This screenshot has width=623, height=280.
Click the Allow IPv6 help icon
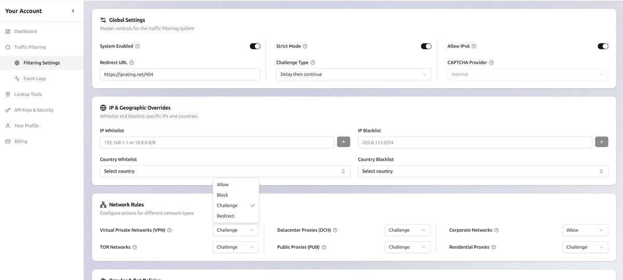474,46
